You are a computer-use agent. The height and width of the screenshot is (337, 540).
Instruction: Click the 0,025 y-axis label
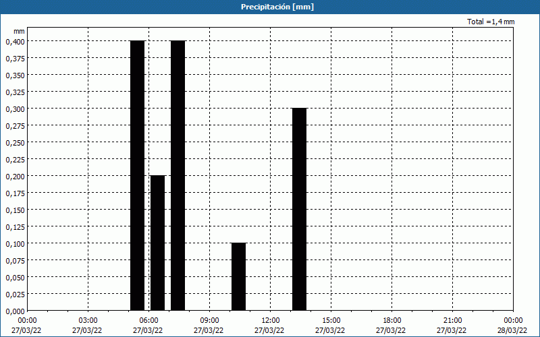click(x=15, y=295)
